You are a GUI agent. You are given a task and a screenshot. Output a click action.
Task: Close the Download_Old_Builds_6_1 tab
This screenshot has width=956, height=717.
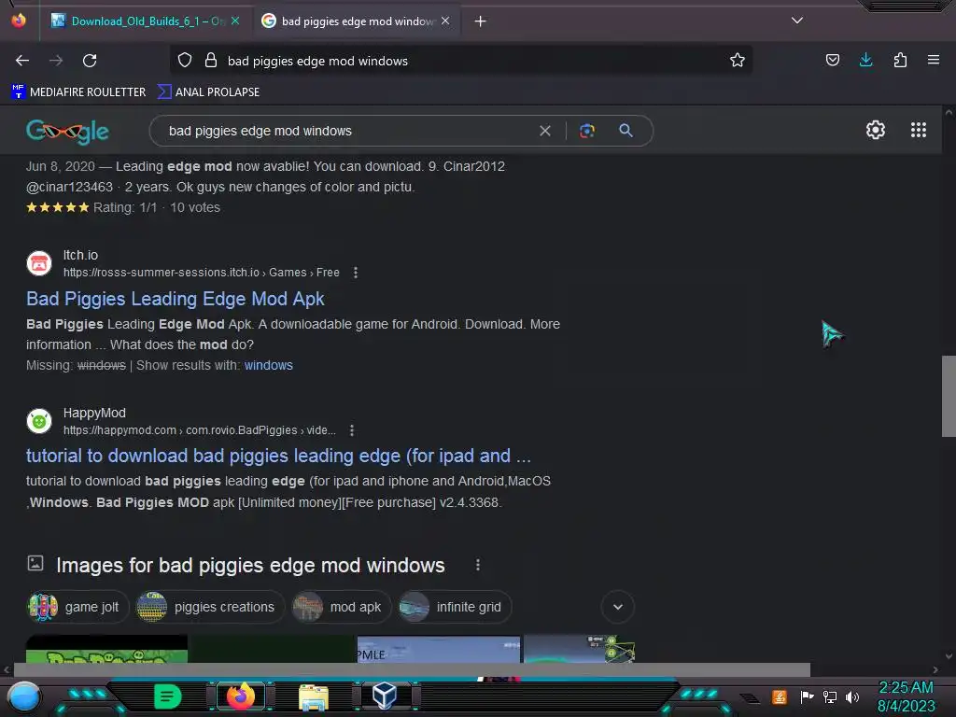tap(235, 21)
